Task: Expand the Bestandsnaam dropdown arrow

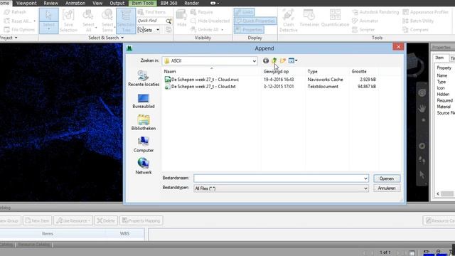Action: pos(365,178)
